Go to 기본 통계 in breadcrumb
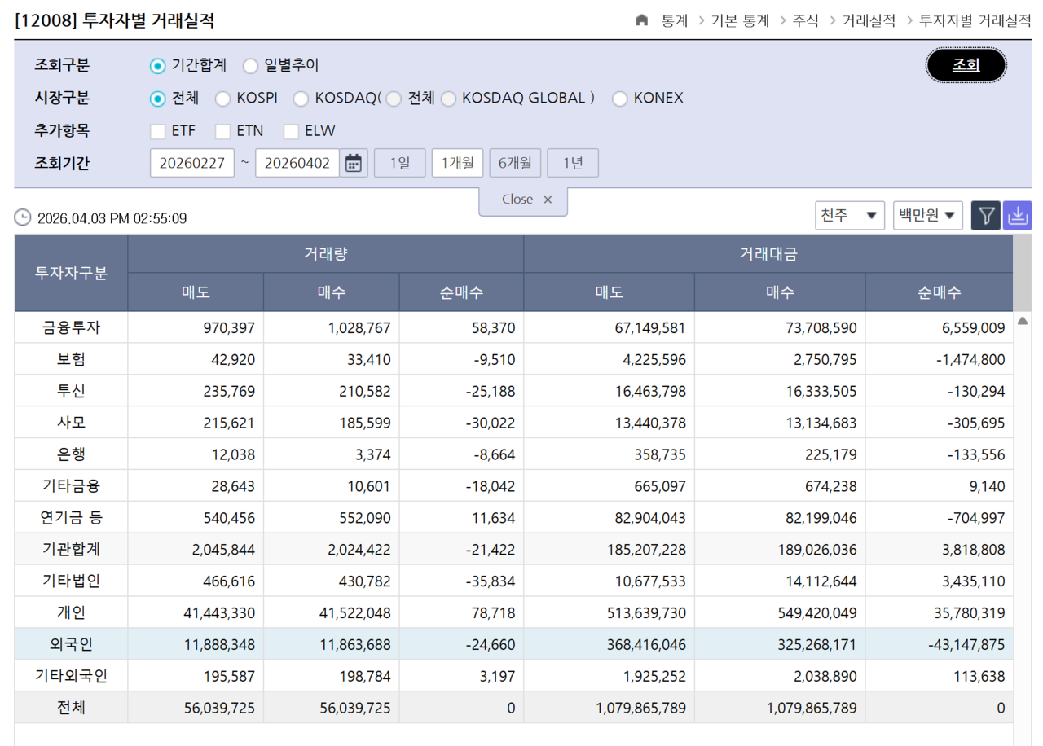The image size is (1043, 746). [740, 20]
